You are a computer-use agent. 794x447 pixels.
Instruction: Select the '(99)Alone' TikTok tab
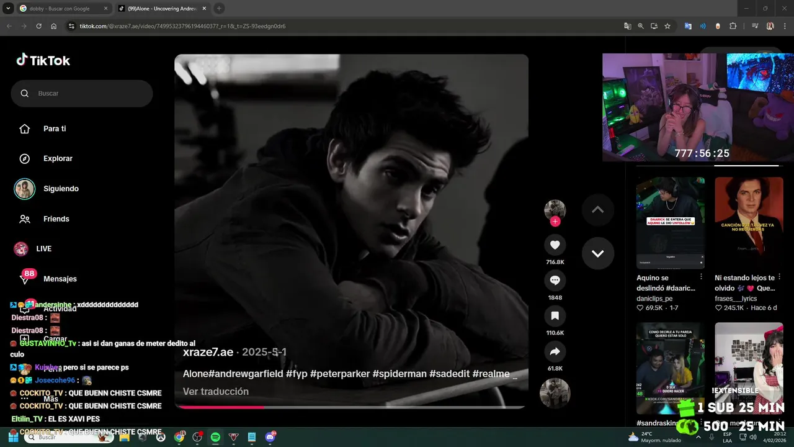163,9
